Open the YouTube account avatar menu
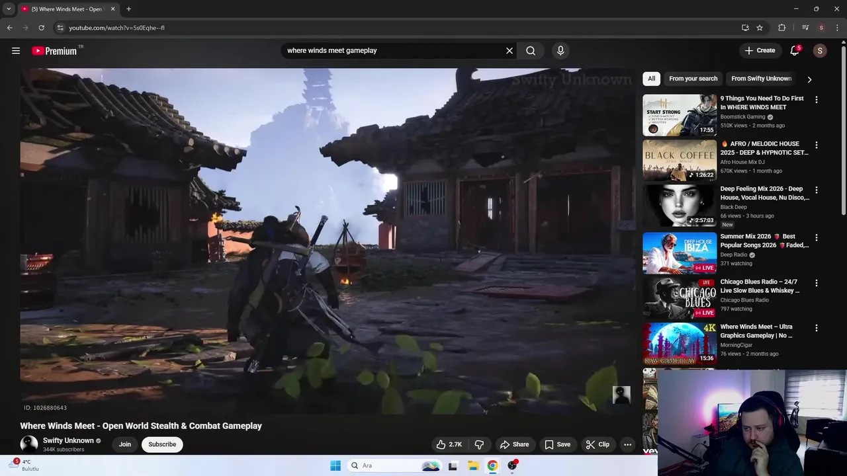The width and height of the screenshot is (847, 476). coord(820,51)
